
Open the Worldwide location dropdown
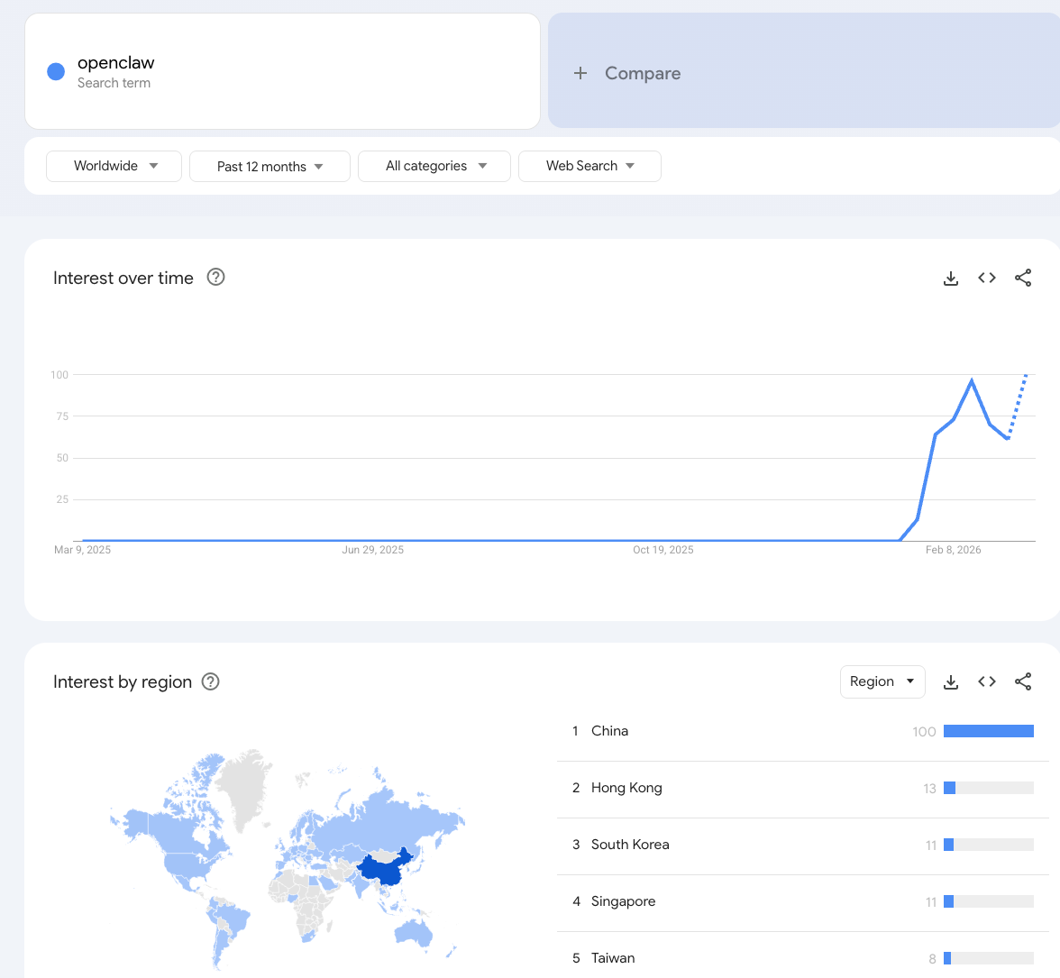click(x=114, y=166)
